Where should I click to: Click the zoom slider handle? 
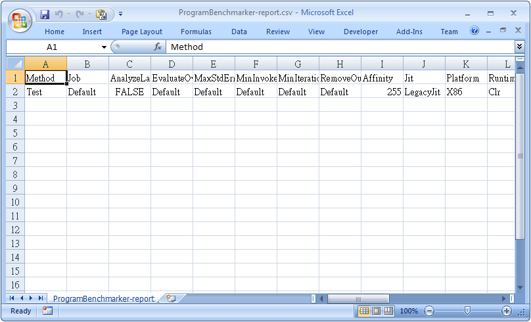point(467,310)
